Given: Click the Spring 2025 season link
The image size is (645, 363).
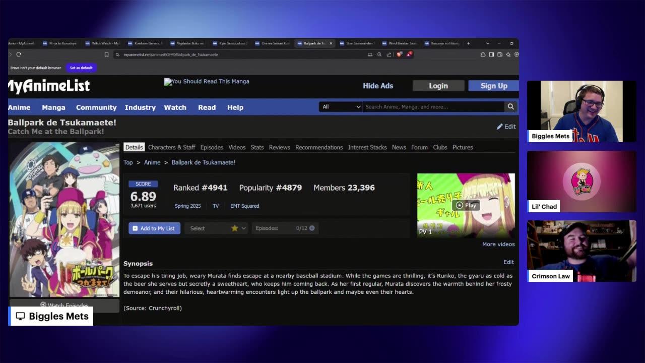Looking at the screenshot, I should coord(187,206).
